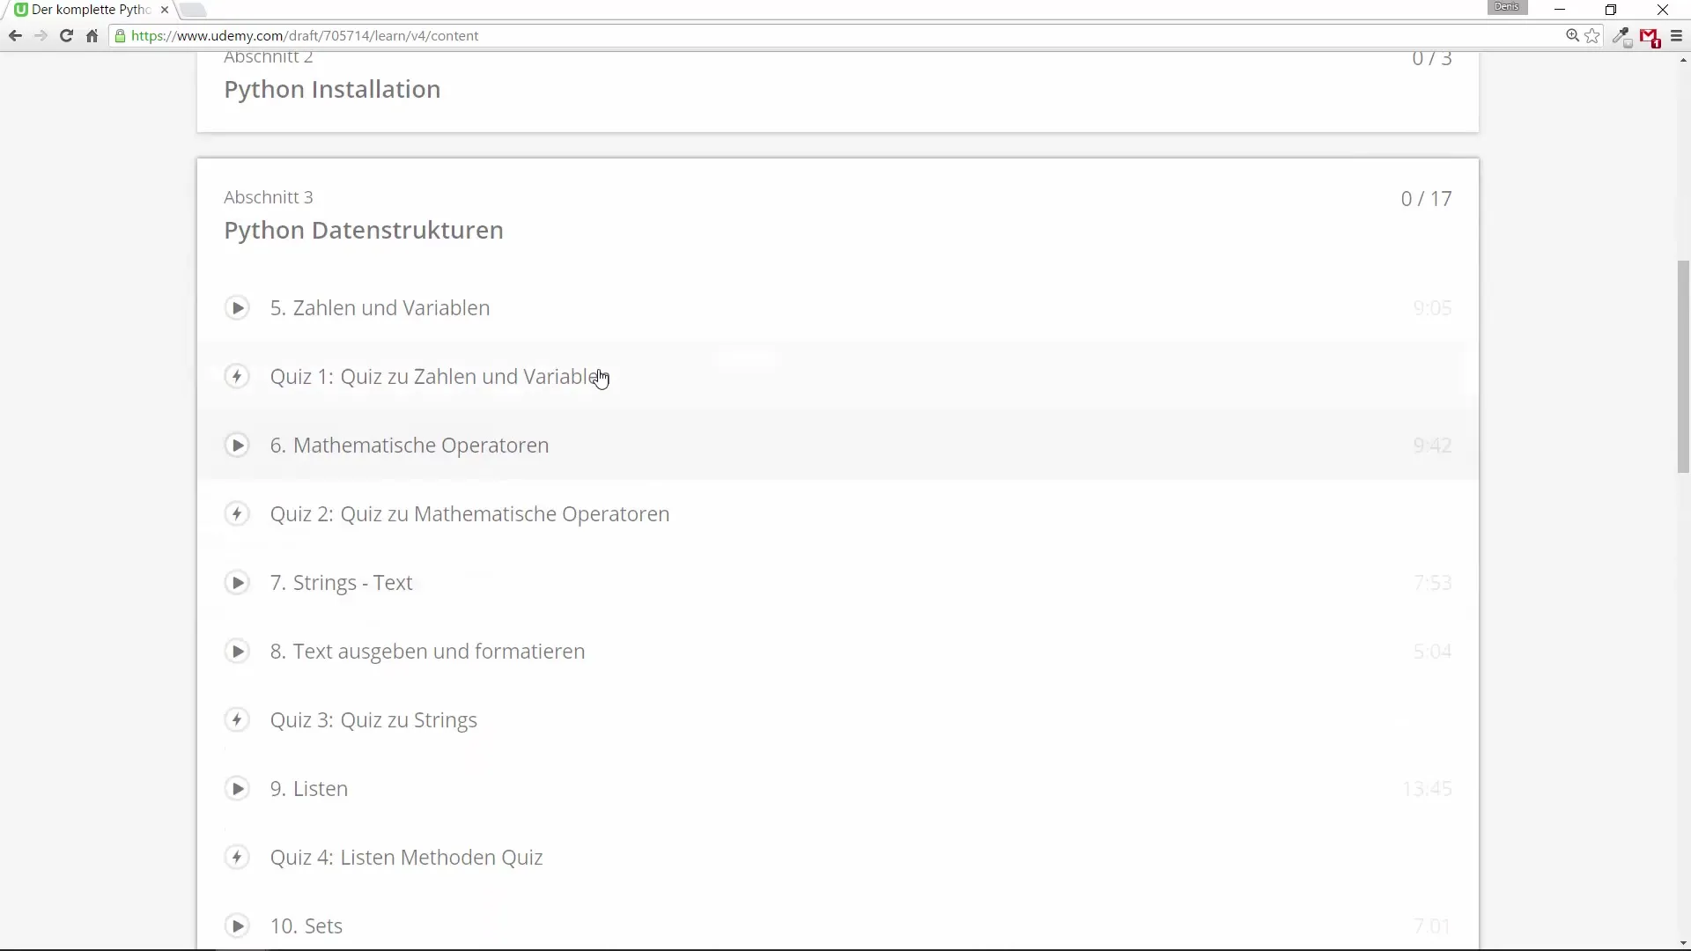This screenshot has height=951, width=1691.
Task: Click vertical scrollbar thumb
Action: 1683,367
